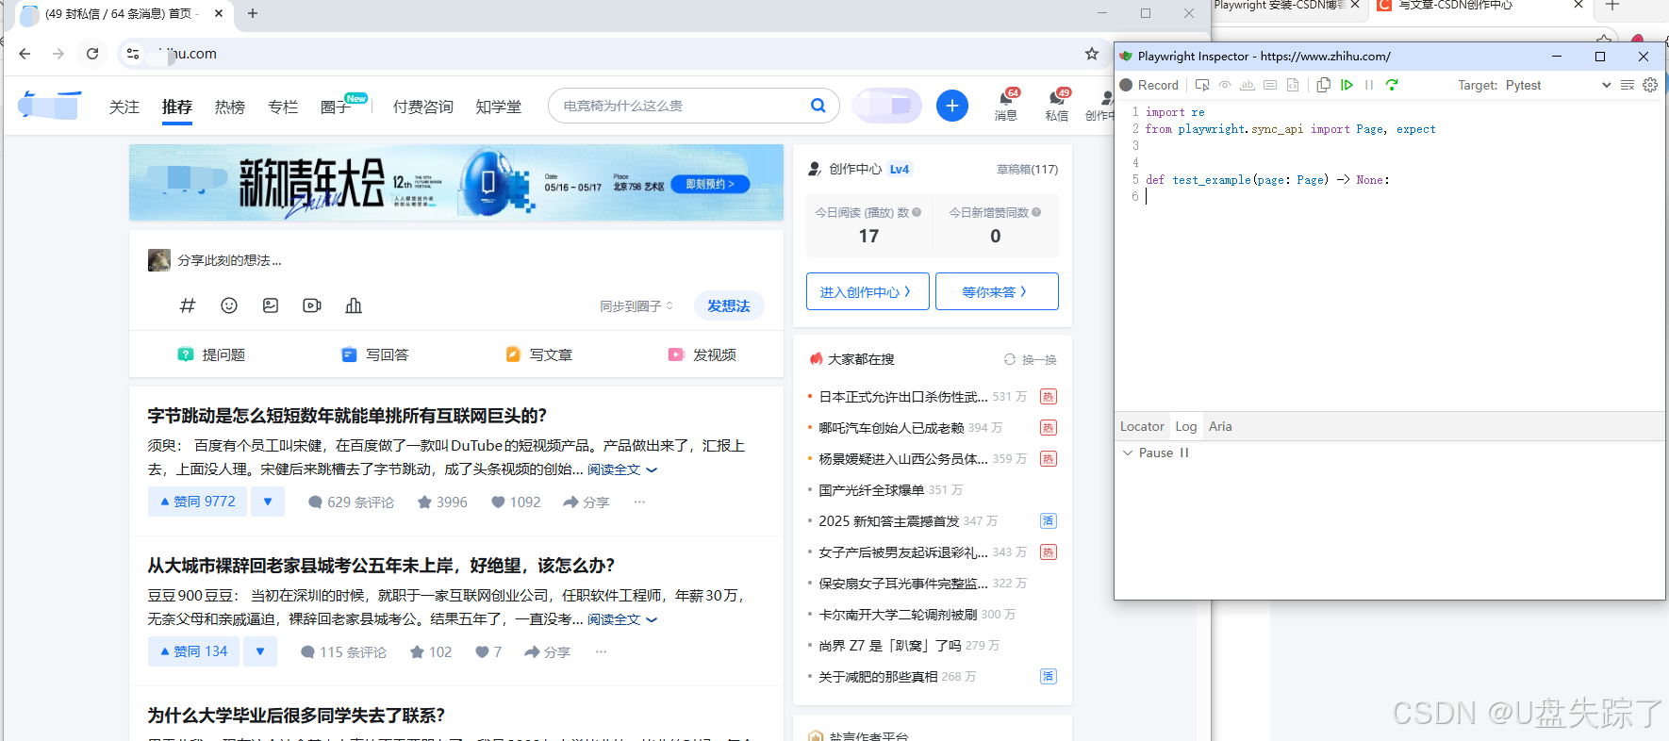
Task: Expand 阅读全文 on the ByteDance answer
Action: (x=622, y=469)
